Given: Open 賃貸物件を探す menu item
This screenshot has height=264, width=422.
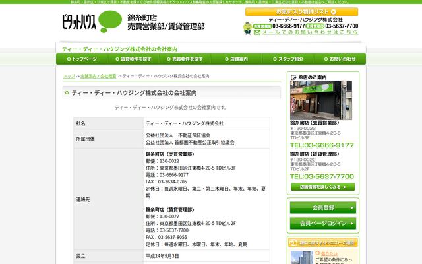Looking at the screenshot, I should (133, 59).
